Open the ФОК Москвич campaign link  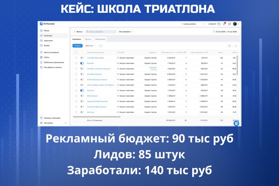click(x=92, y=96)
